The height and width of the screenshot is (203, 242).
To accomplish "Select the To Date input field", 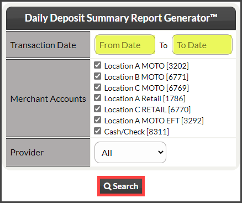I will (202, 44).
